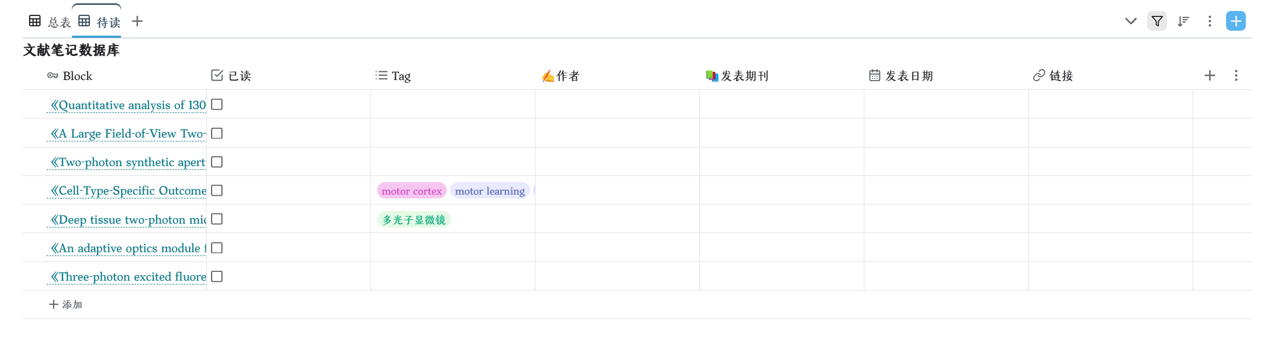The image size is (1288, 347).
Task: Switch to the 总表 tab
Action: pos(50,22)
